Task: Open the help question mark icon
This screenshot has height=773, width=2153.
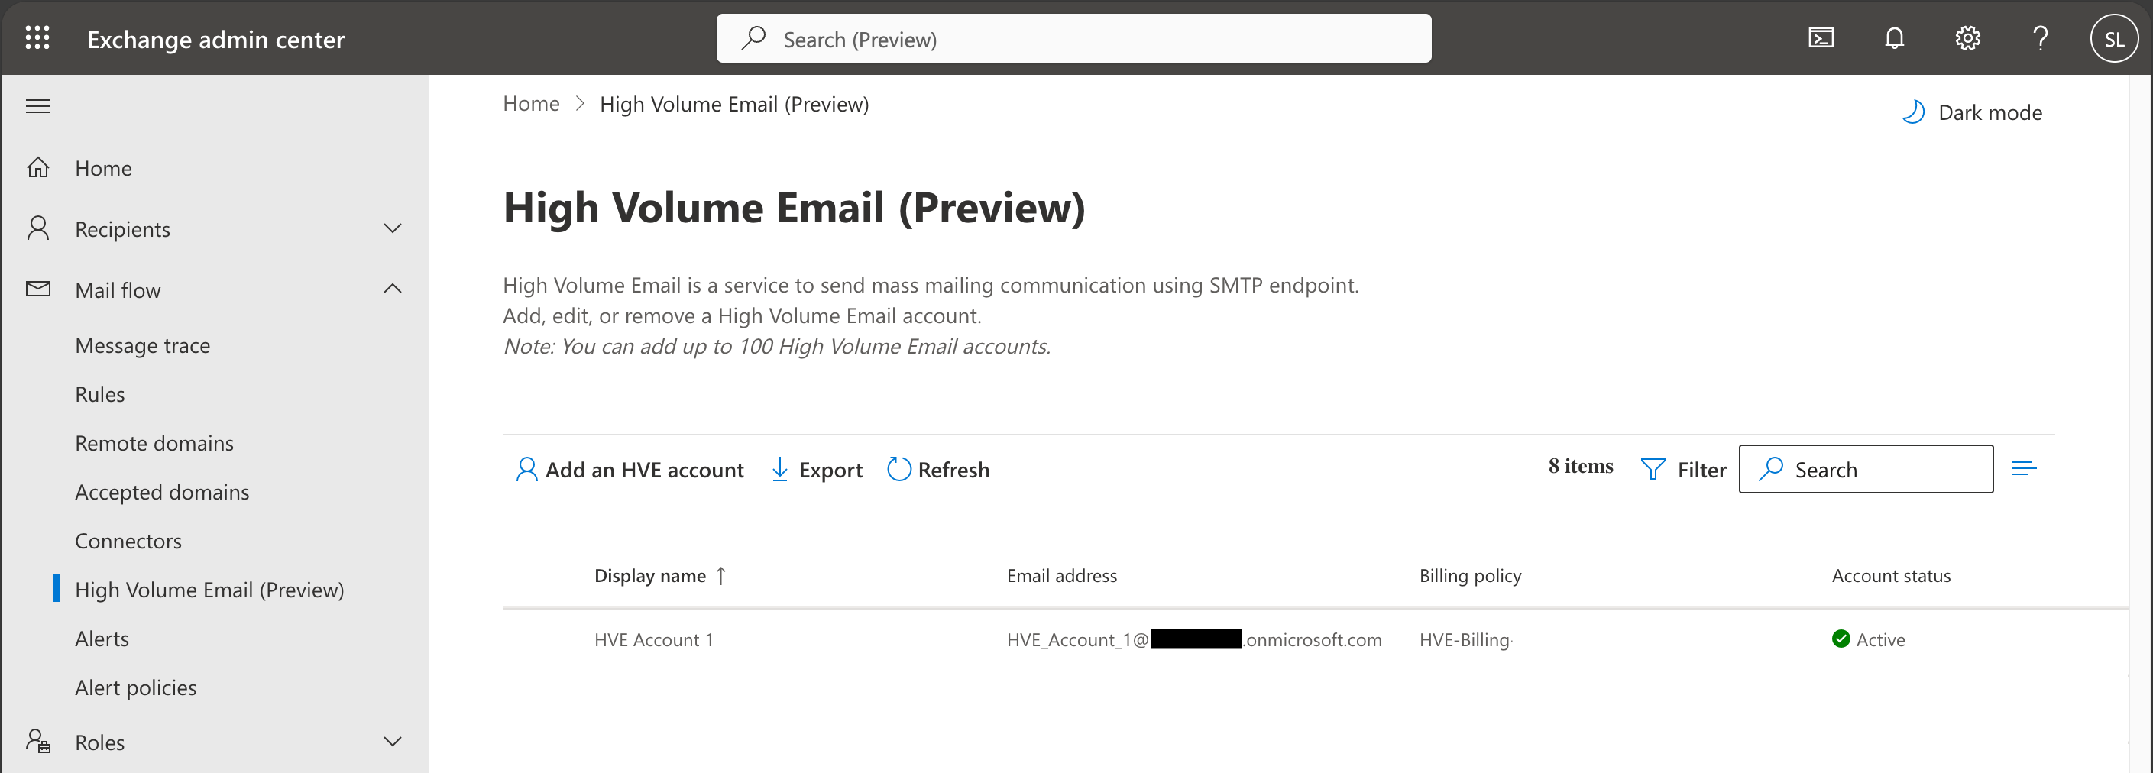Action: 2040,38
